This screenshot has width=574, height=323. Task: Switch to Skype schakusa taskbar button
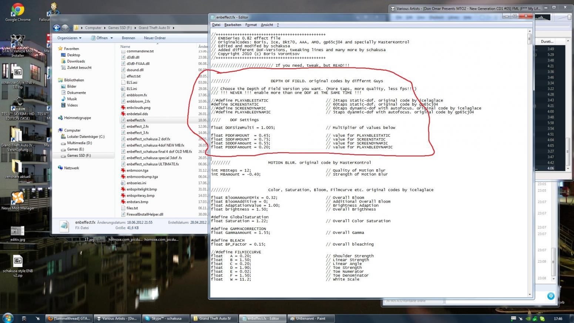click(167, 318)
